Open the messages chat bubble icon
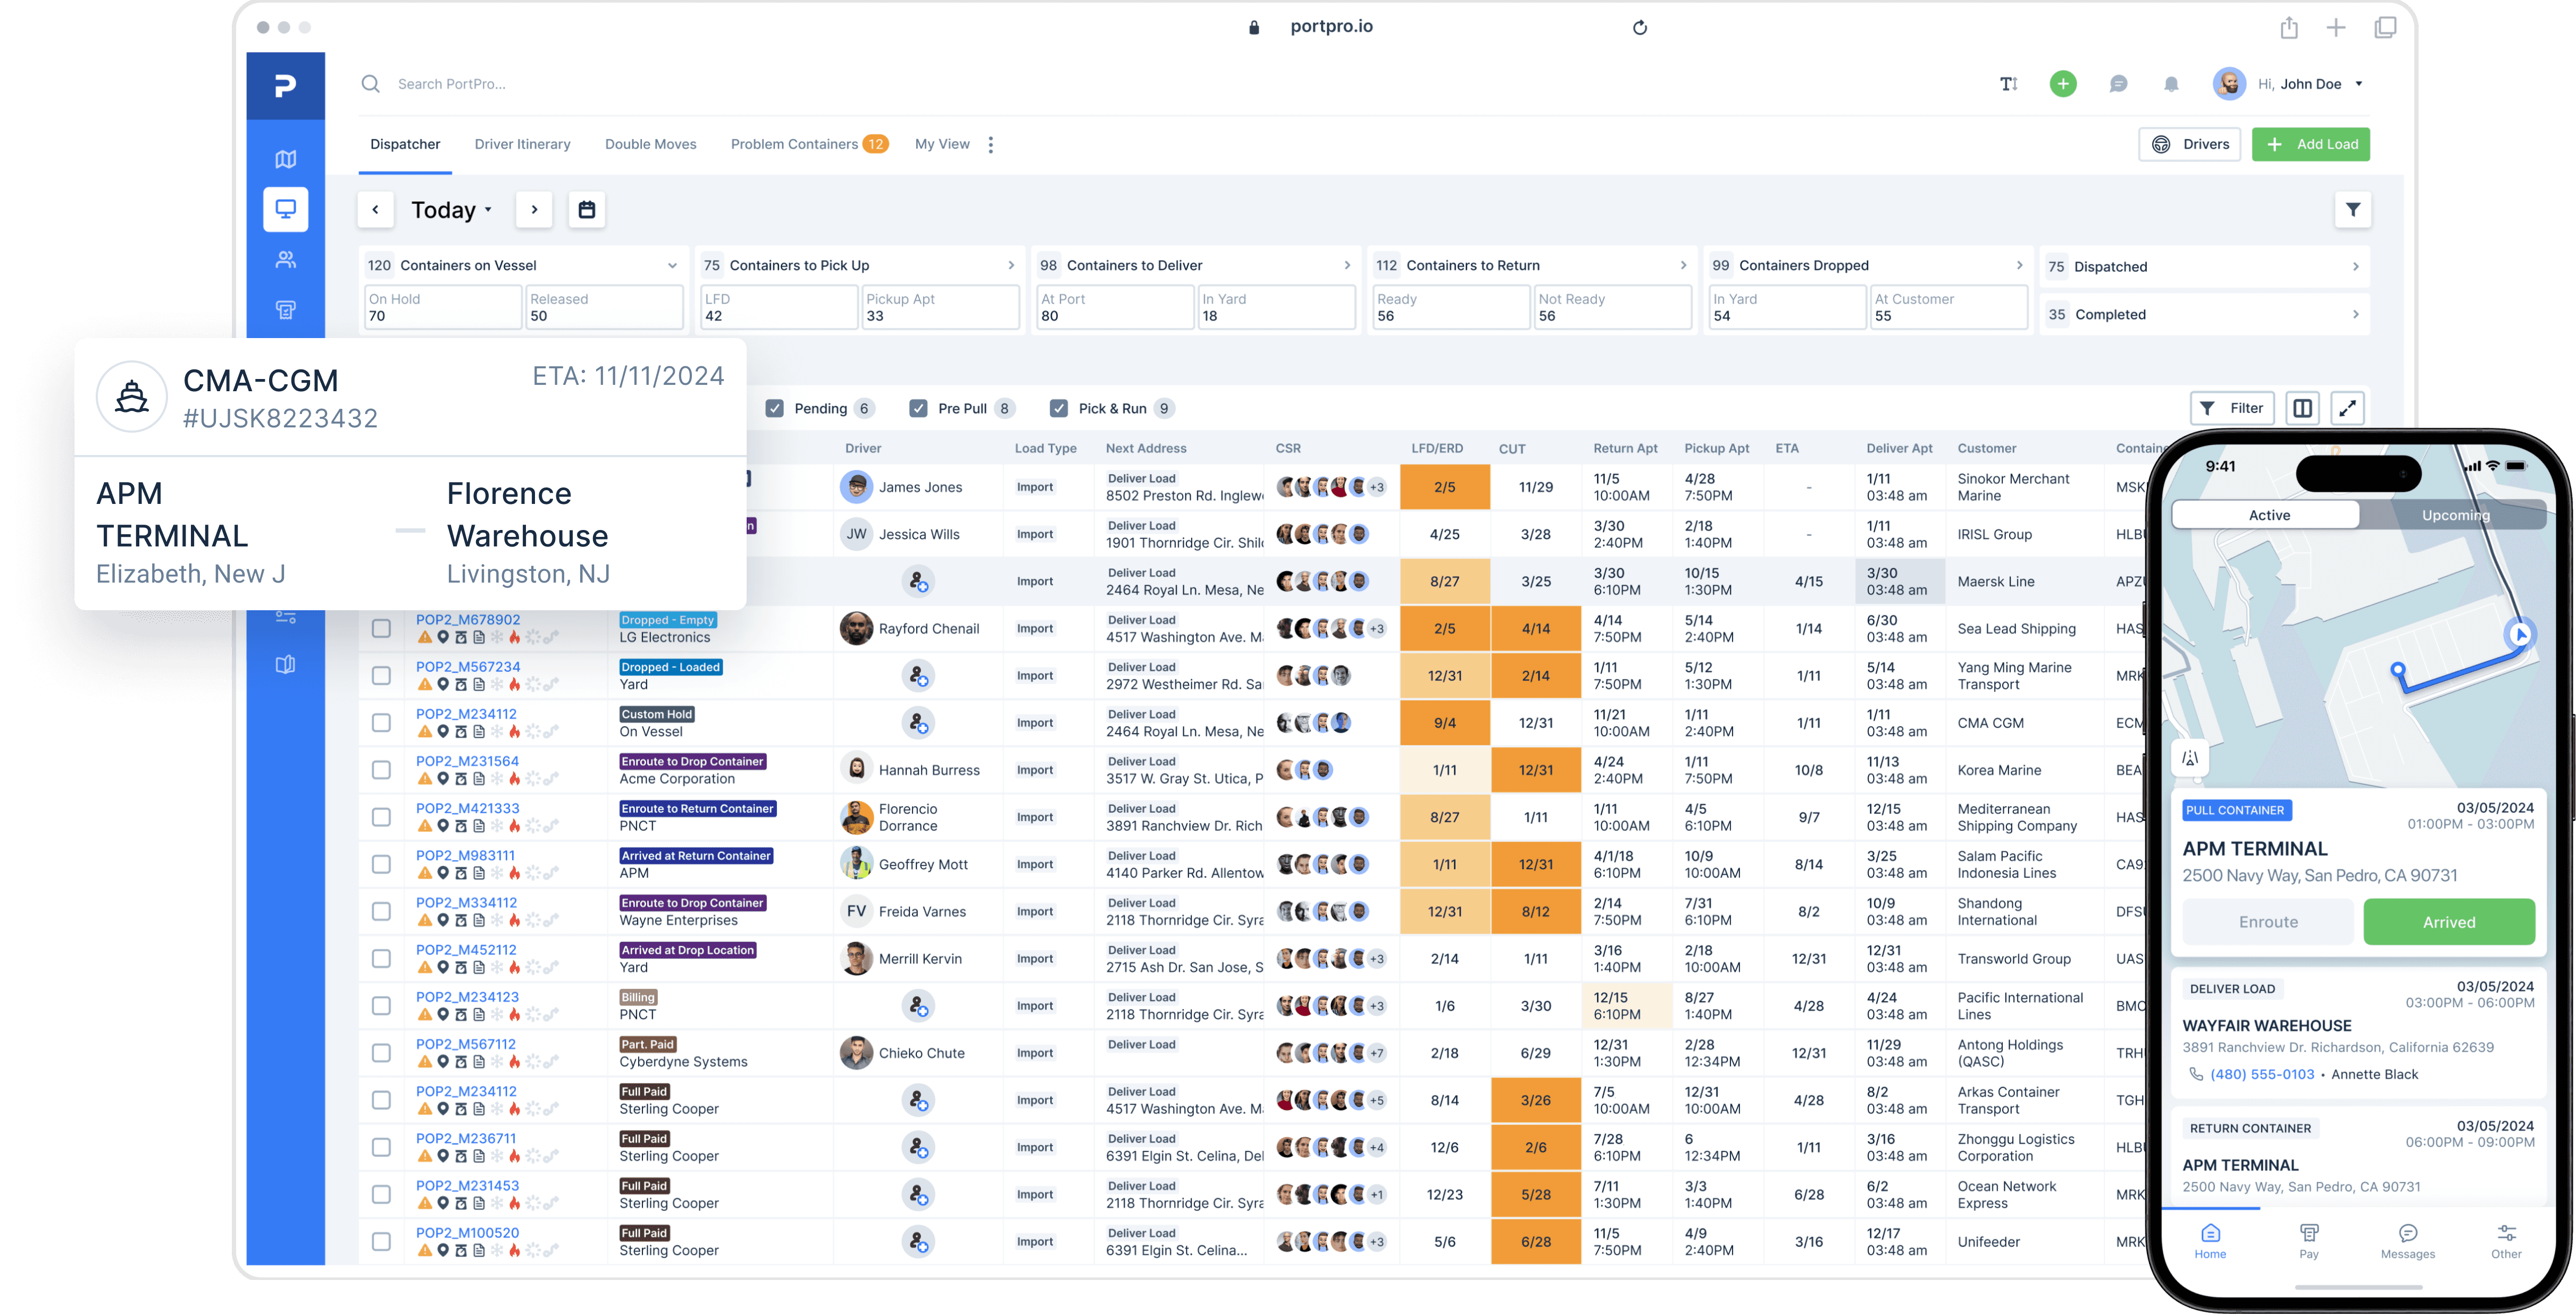The height and width of the screenshot is (1314, 2576). 2119,84
